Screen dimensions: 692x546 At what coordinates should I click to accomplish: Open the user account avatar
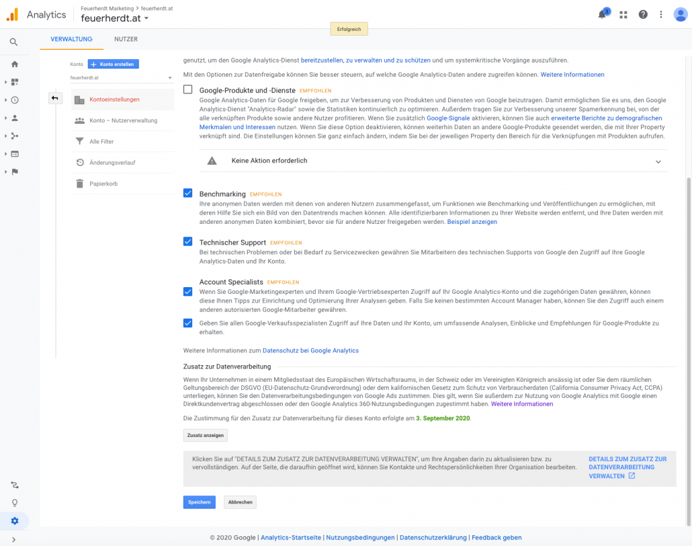pos(680,15)
